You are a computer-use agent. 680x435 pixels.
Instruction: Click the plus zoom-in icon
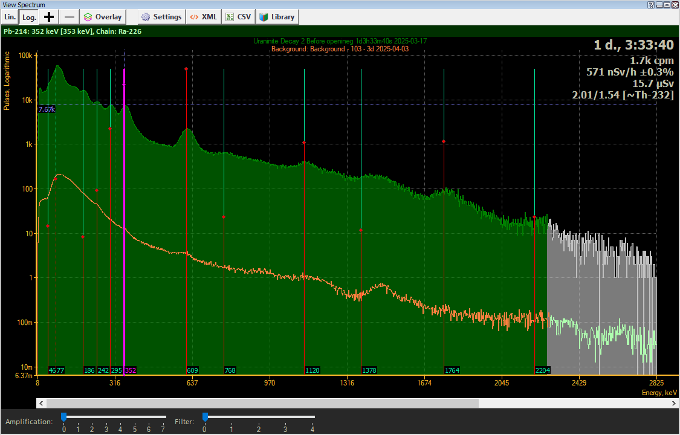tap(50, 17)
